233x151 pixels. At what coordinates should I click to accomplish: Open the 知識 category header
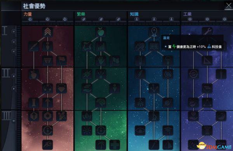[x=134, y=14]
